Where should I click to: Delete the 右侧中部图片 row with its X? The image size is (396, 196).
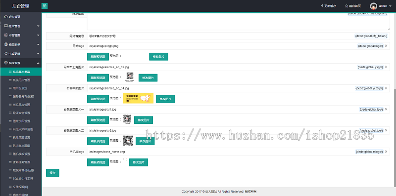tap(386, 88)
